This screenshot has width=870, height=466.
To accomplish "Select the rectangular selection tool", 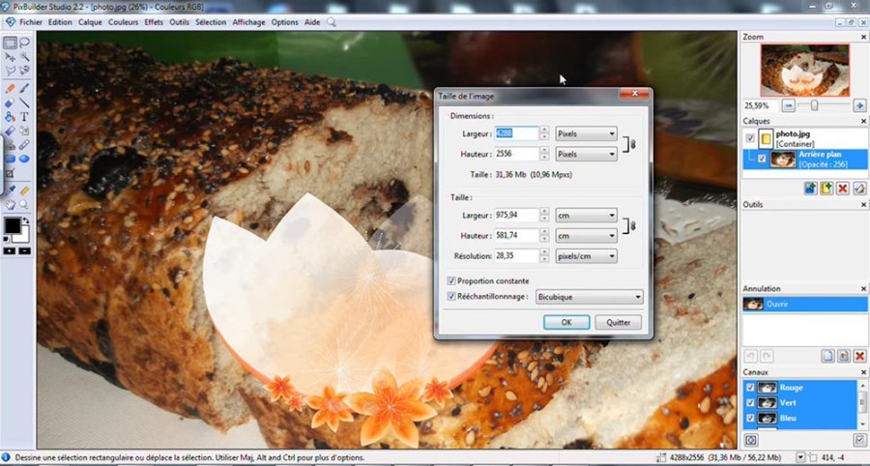I will click(x=10, y=44).
